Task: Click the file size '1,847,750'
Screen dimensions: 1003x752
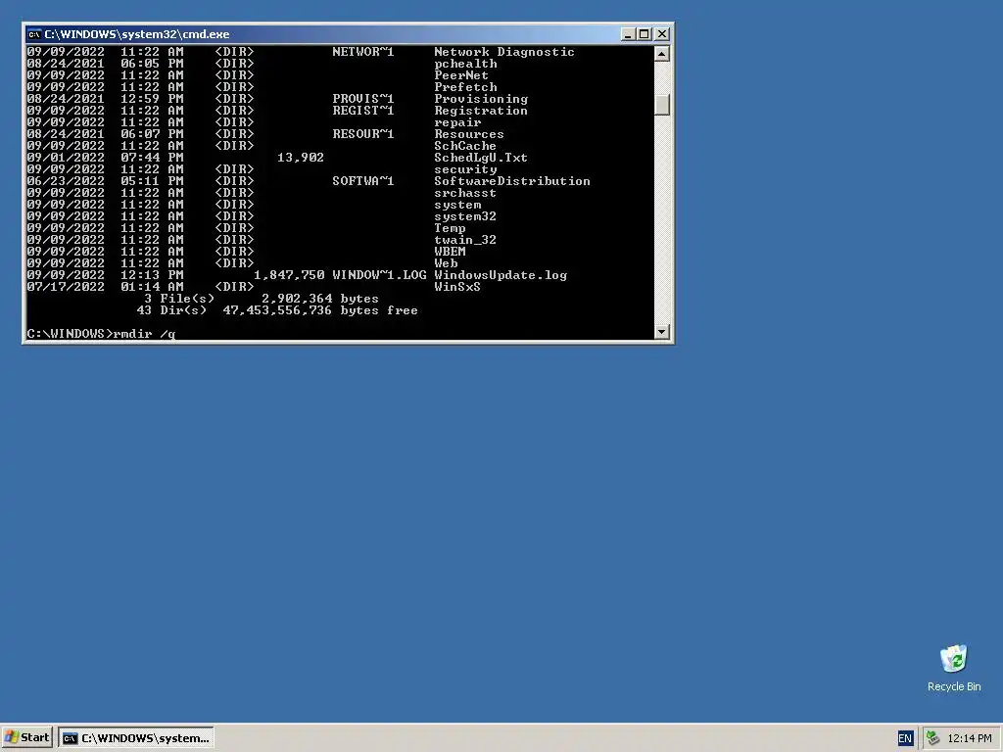Action: pyautogui.click(x=289, y=275)
